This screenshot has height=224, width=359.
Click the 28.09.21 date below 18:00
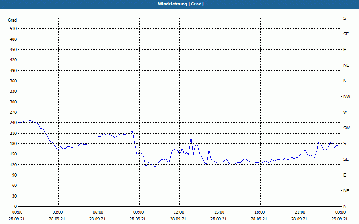click(259, 219)
